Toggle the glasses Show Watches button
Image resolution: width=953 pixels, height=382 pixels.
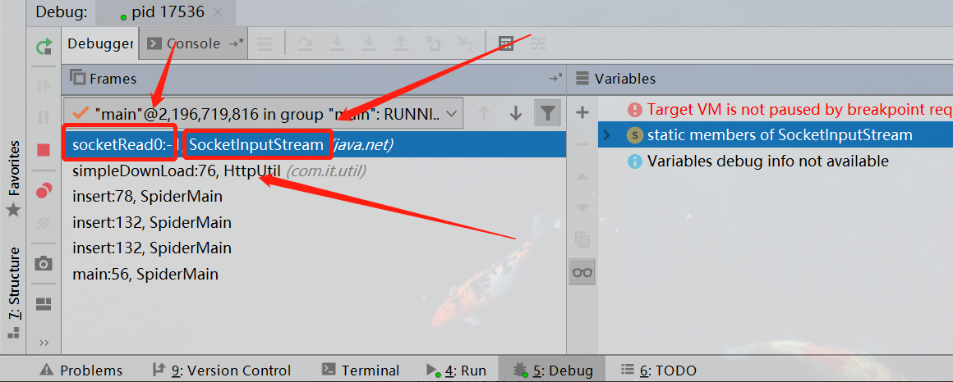(x=582, y=271)
